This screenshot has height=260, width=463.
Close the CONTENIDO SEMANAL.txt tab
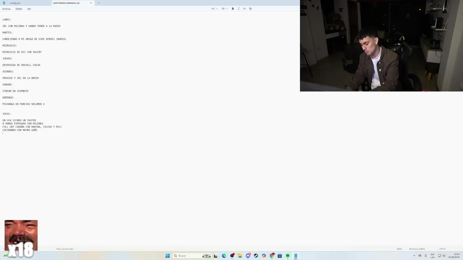click(91, 3)
